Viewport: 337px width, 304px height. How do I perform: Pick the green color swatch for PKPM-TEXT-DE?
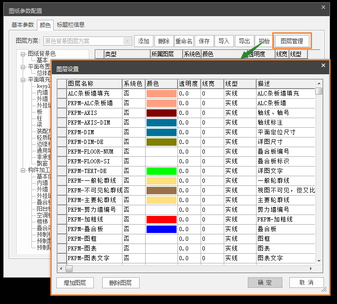click(161, 171)
